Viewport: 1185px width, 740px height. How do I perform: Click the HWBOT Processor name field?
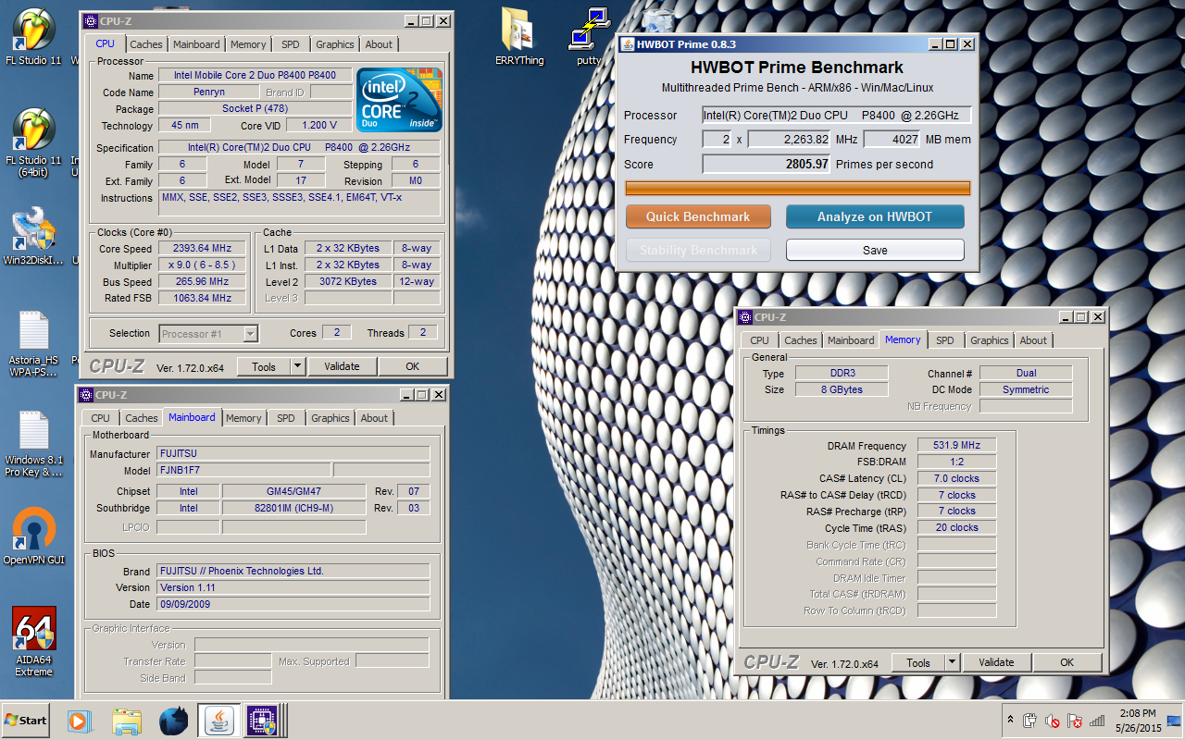[x=836, y=116]
